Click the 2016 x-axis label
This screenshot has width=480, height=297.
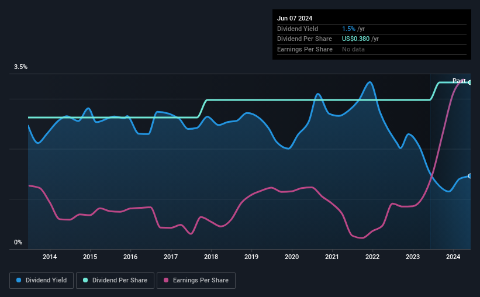(130, 257)
